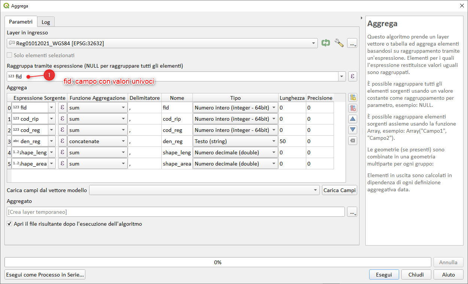Move selected field down with arrow icon

352,130
